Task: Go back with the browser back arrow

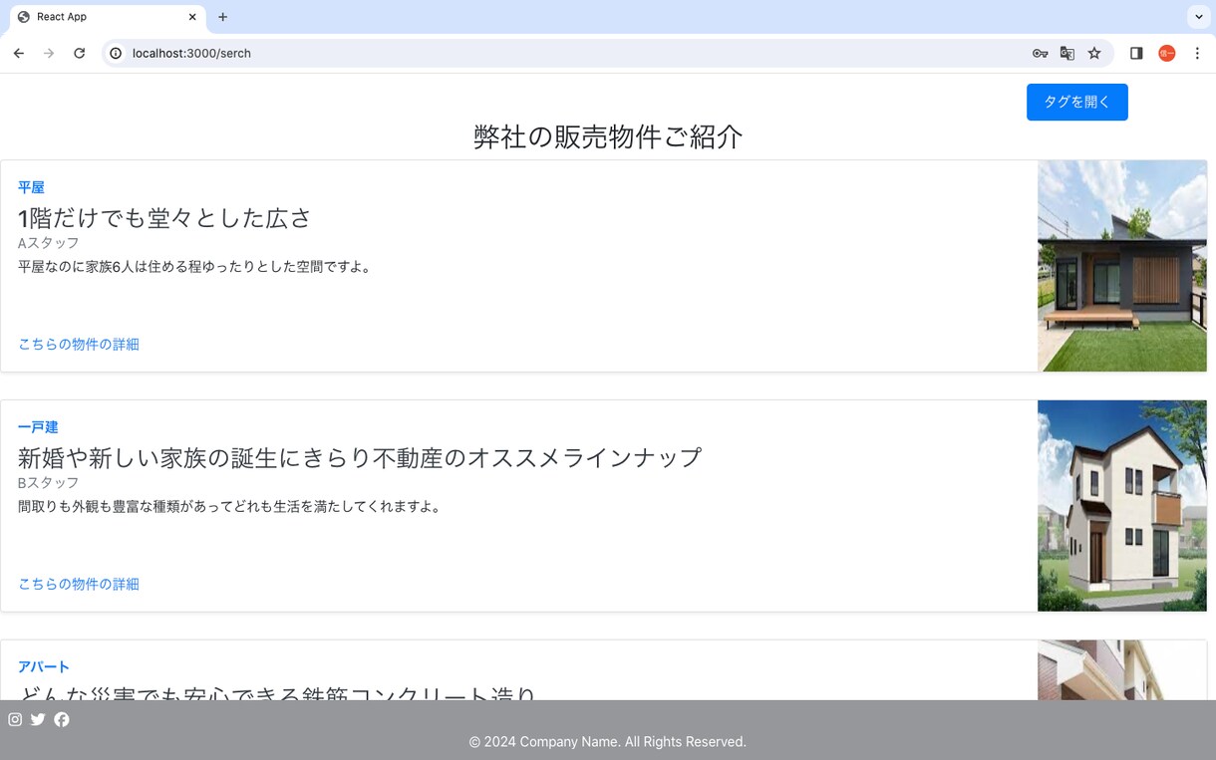Action: (x=19, y=53)
